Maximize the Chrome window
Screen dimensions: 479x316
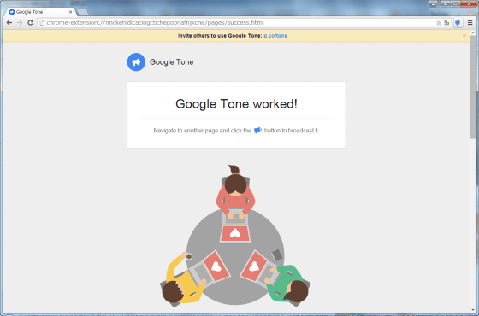click(455, 3)
